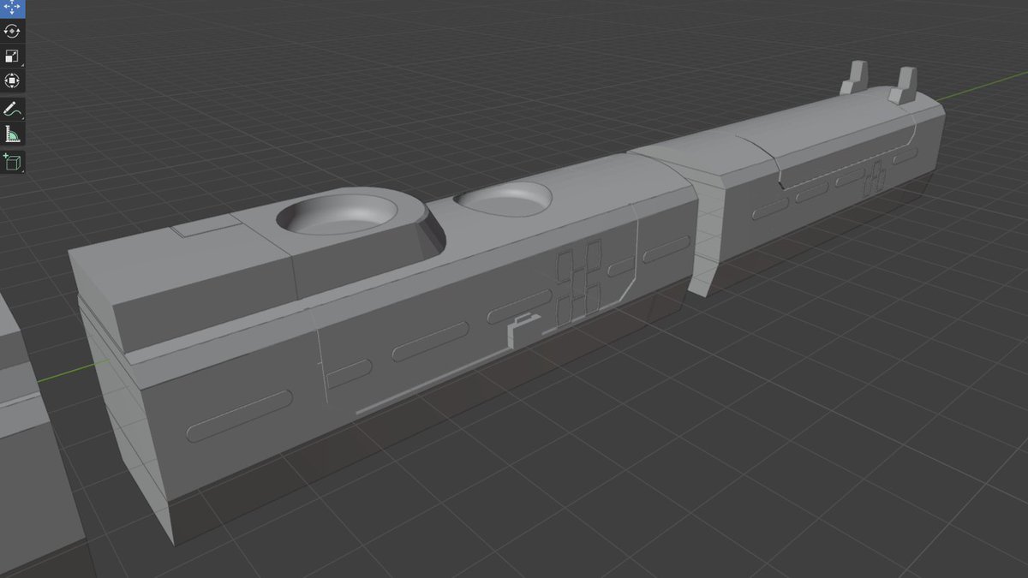Select the Transform tool
This screenshot has width=1028, height=578.
coord(12,81)
